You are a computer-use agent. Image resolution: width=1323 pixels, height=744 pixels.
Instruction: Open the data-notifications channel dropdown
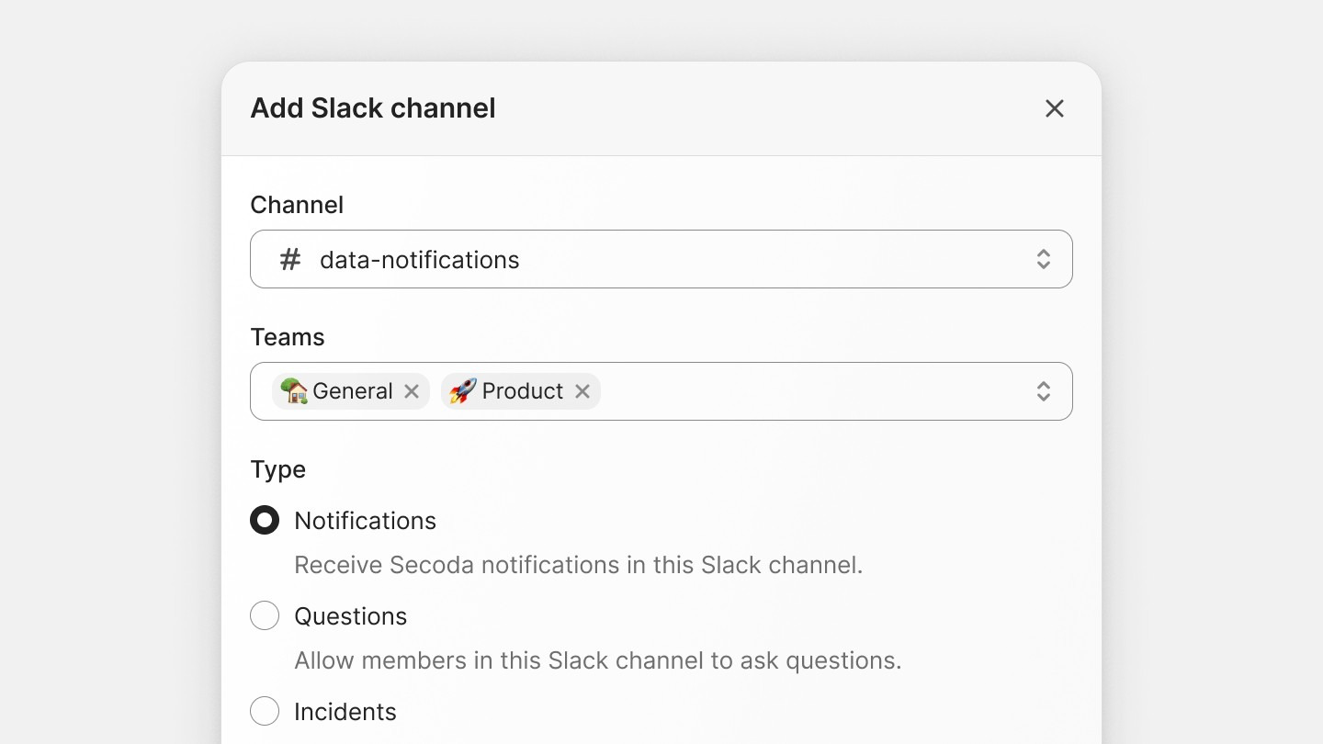coord(643,259)
